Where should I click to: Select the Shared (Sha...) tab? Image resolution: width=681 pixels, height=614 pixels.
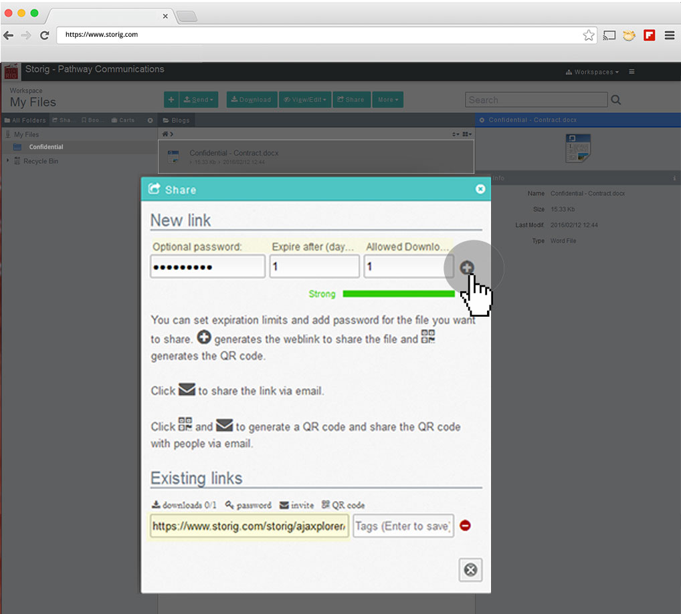pos(62,120)
